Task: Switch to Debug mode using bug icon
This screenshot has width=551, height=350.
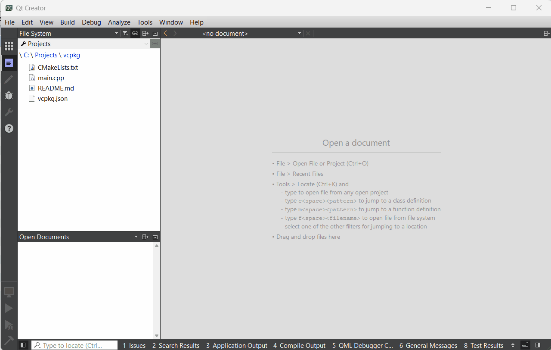Action: coord(9,95)
